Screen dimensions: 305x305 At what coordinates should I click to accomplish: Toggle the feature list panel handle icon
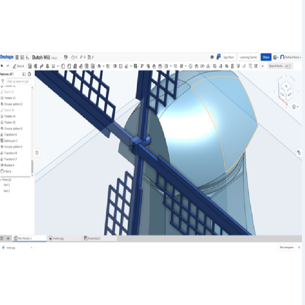37,152
